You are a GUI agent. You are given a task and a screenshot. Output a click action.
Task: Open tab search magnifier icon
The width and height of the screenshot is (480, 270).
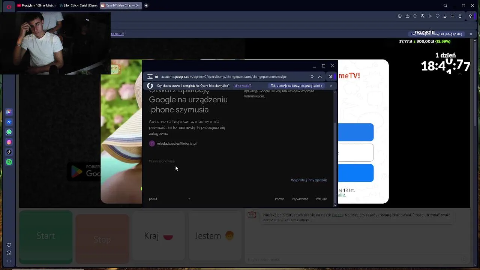click(x=445, y=6)
